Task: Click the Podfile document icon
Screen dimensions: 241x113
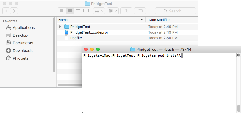Action: coord(67,38)
